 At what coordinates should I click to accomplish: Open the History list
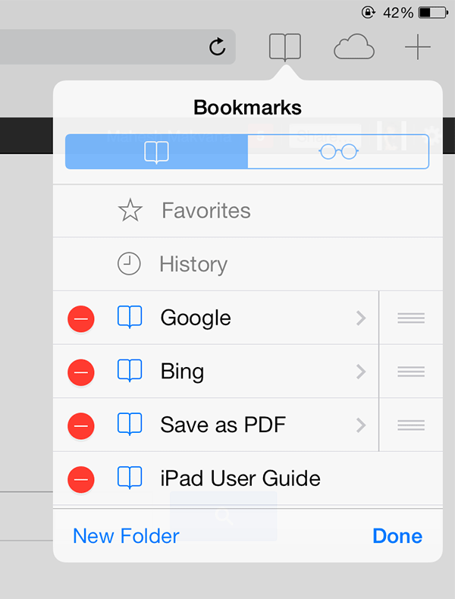point(193,265)
